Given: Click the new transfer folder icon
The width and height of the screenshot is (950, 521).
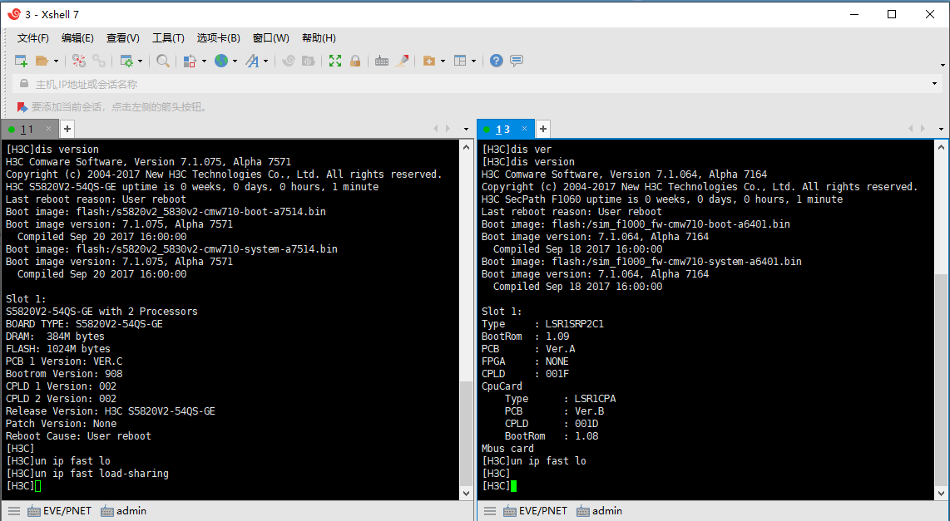Looking at the screenshot, I should [429, 61].
